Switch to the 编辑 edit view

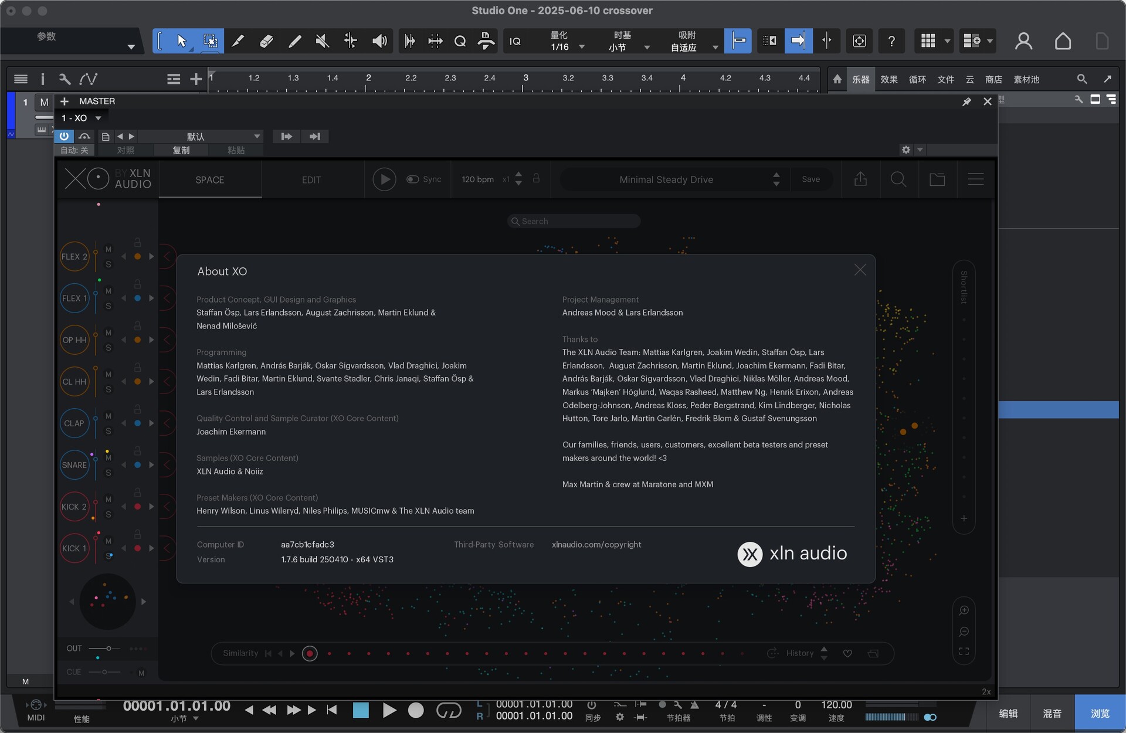1008,714
